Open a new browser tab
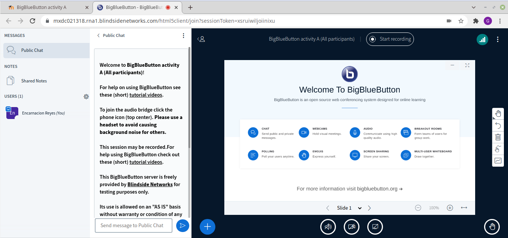This screenshot has width=508, height=238. tap(190, 7)
